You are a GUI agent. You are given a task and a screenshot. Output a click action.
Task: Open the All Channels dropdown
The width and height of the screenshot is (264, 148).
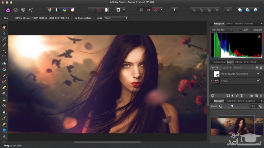click(222, 30)
